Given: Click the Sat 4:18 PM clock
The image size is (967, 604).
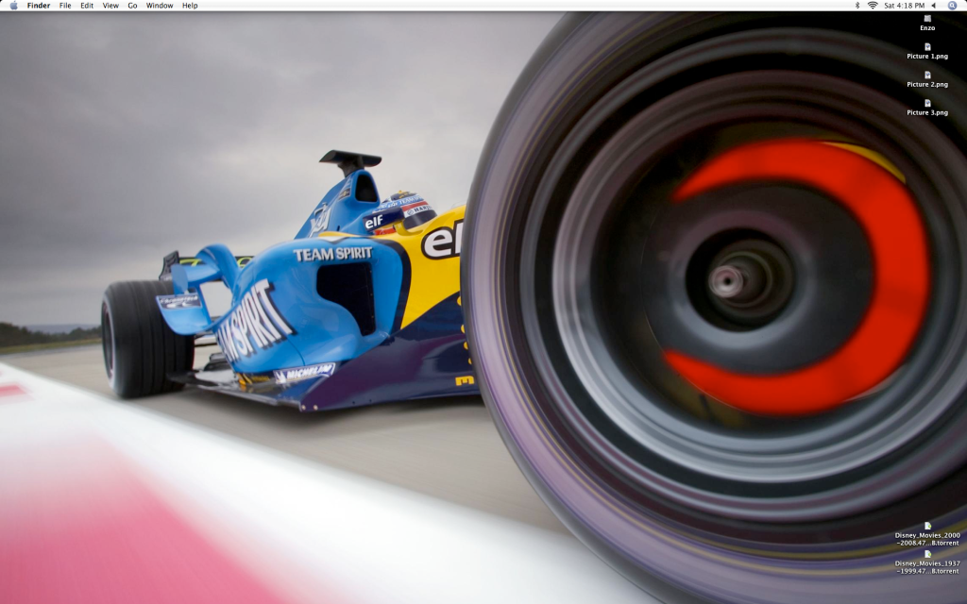Looking at the screenshot, I should click(x=904, y=6).
